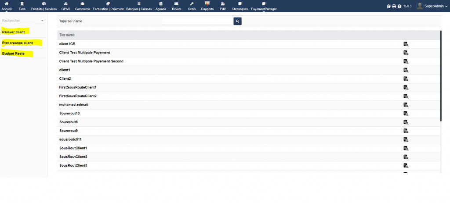Viewport: 450px width, 203px height.
Task: Open the Statistiques menu
Action: click(240, 6)
